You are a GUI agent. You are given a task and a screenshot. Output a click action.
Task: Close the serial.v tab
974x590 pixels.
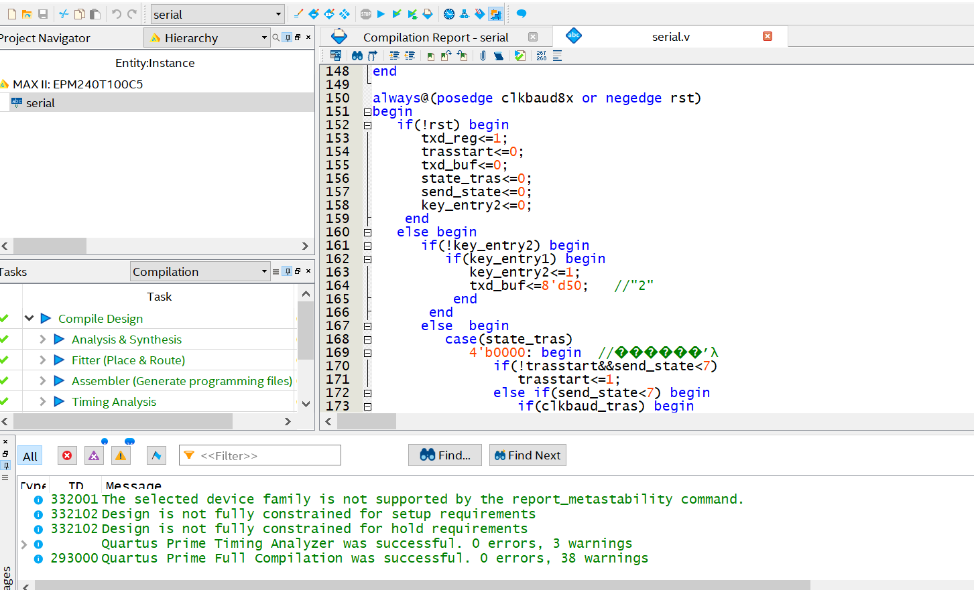tap(768, 36)
